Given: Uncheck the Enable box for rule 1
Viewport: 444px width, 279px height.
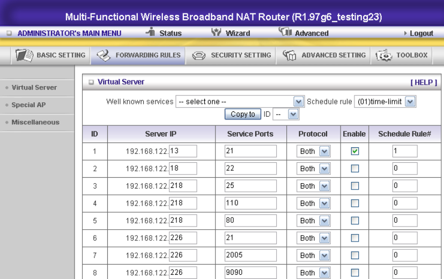Looking at the screenshot, I should [x=355, y=151].
